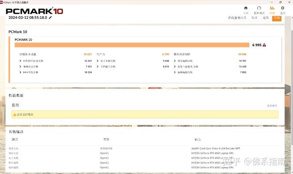Viewport: 293px width, 174px height.
Task: Click the PCMARK 10 label above the score bar
Action: (x=23, y=39)
